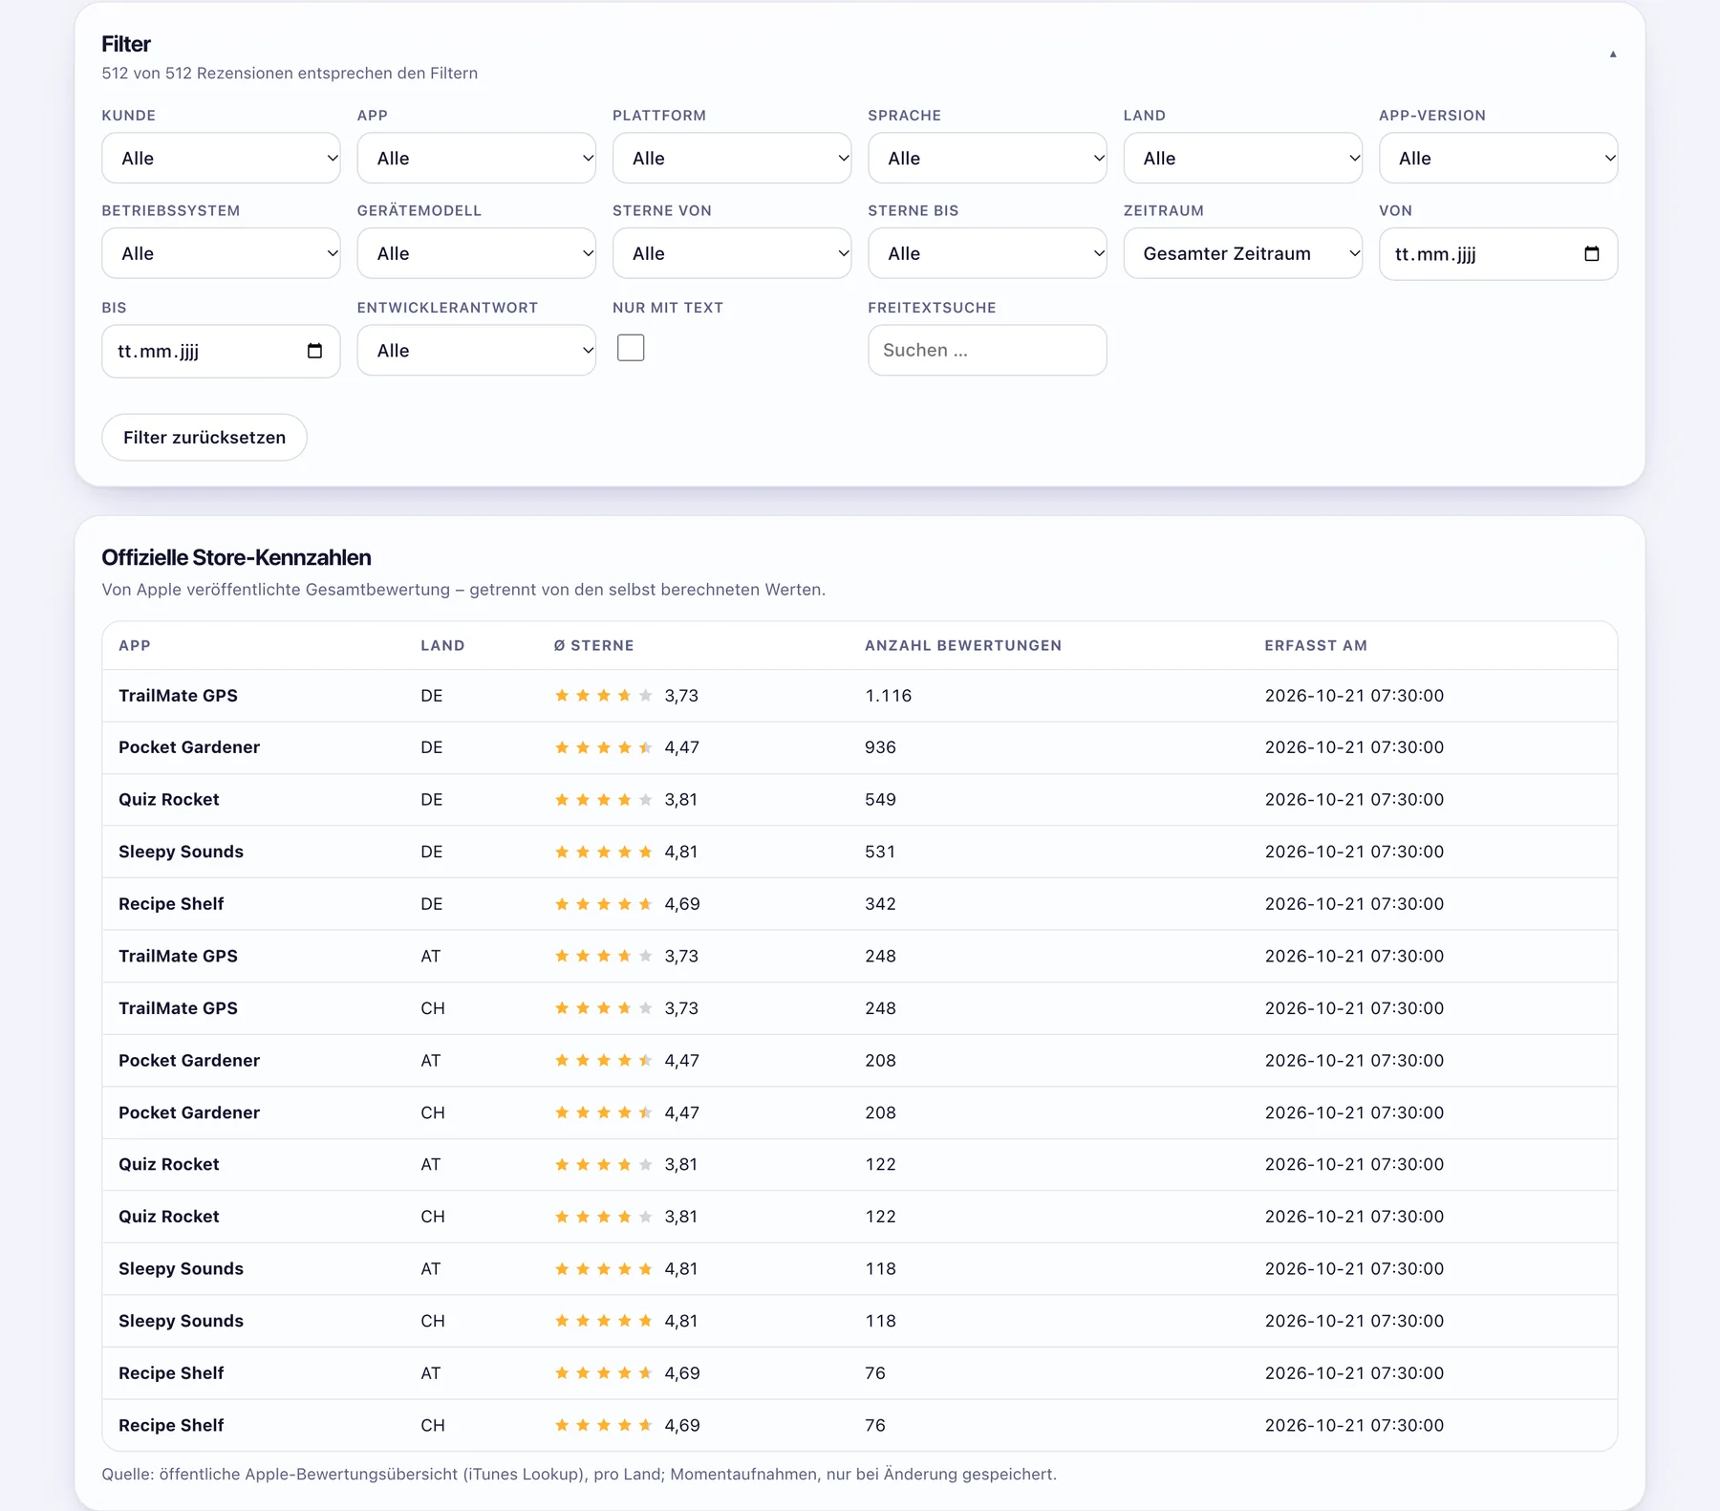This screenshot has width=1720, height=1511.
Task: Open the calendar picker in Von field
Action: pos(1591,253)
